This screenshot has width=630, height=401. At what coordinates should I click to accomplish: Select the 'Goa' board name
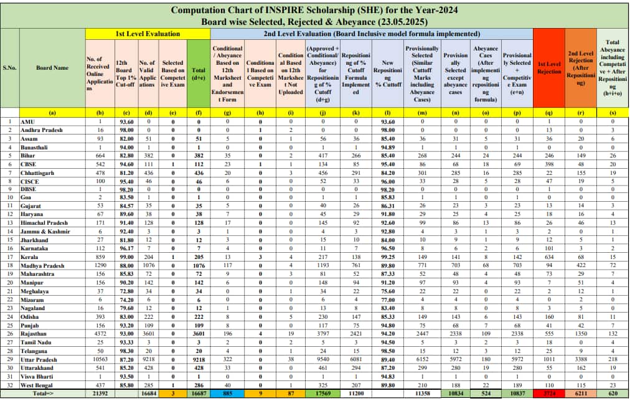(x=26, y=197)
